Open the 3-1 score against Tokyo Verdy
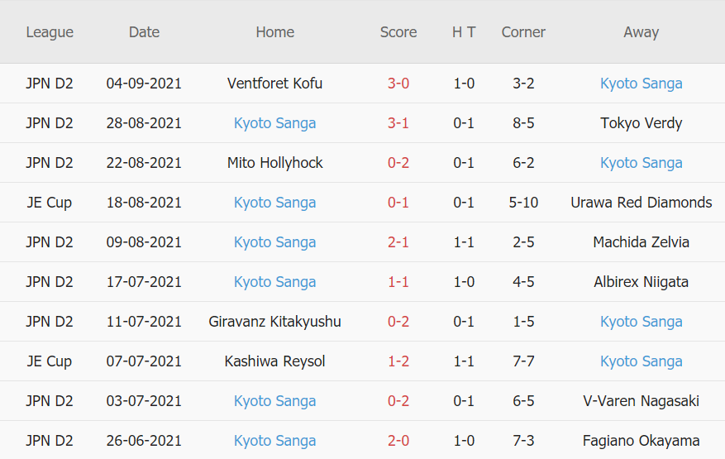Image resolution: width=725 pixels, height=459 pixels. [x=398, y=123]
